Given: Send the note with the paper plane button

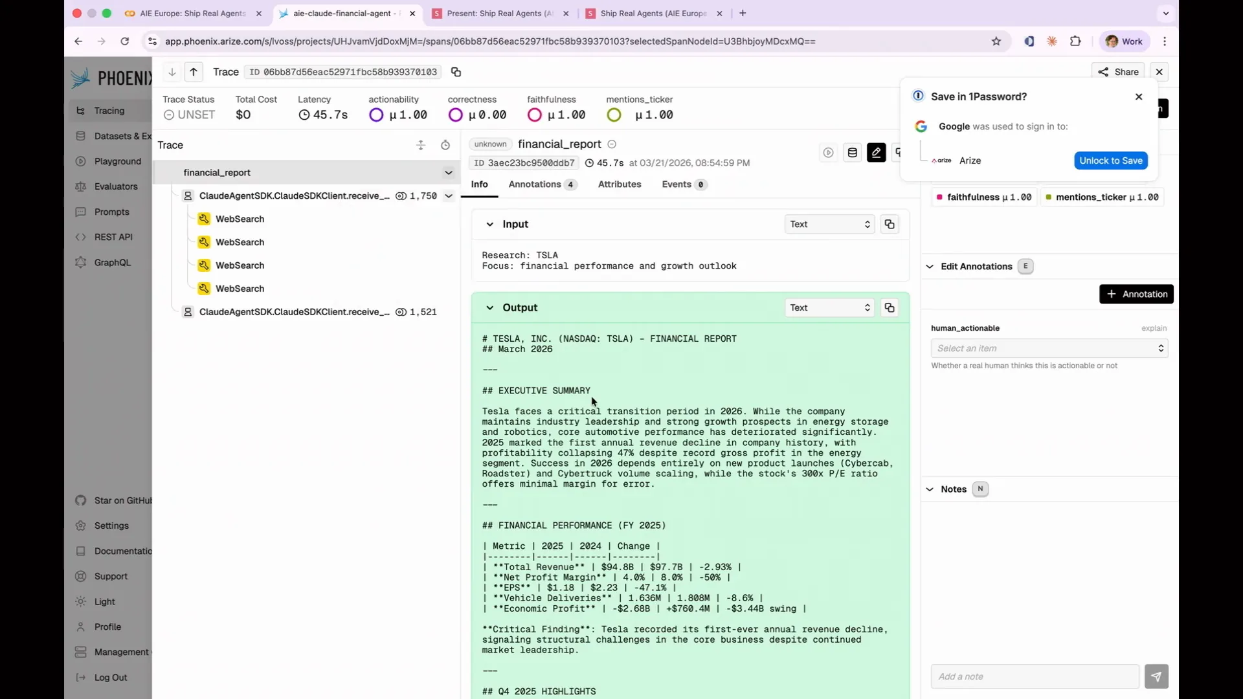Looking at the screenshot, I should (x=1156, y=676).
